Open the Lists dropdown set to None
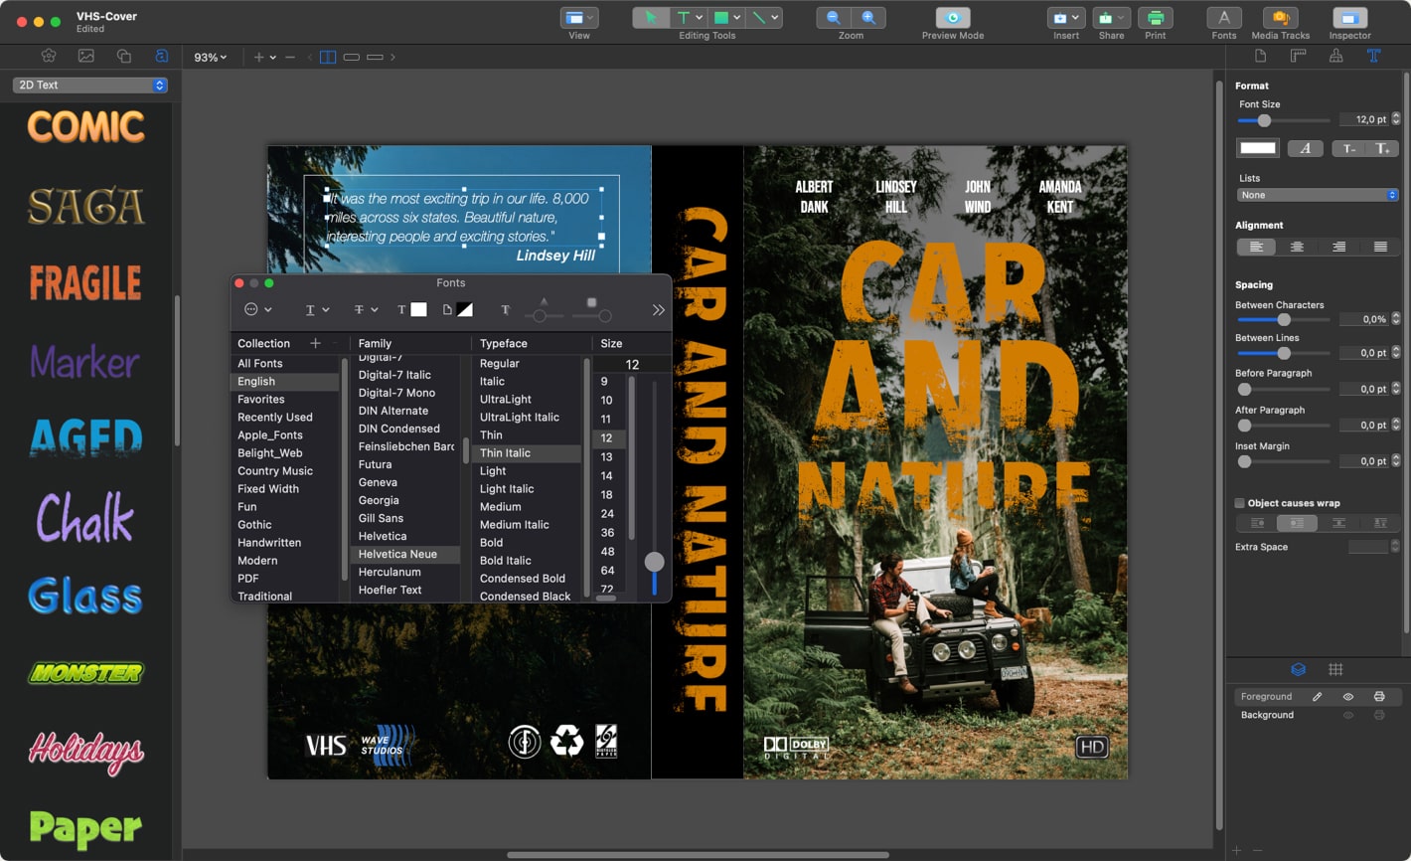The image size is (1411, 861). point(1317,195)
